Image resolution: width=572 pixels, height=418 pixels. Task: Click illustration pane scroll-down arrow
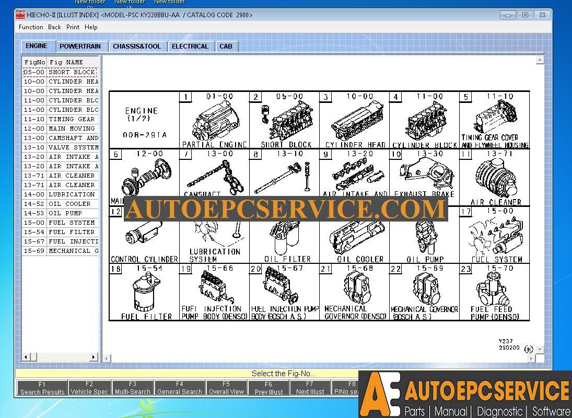(x=540, y=350)
